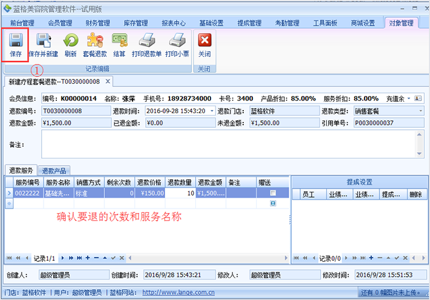Open the 退款类型 dropdown arrow

pos(420,111)
